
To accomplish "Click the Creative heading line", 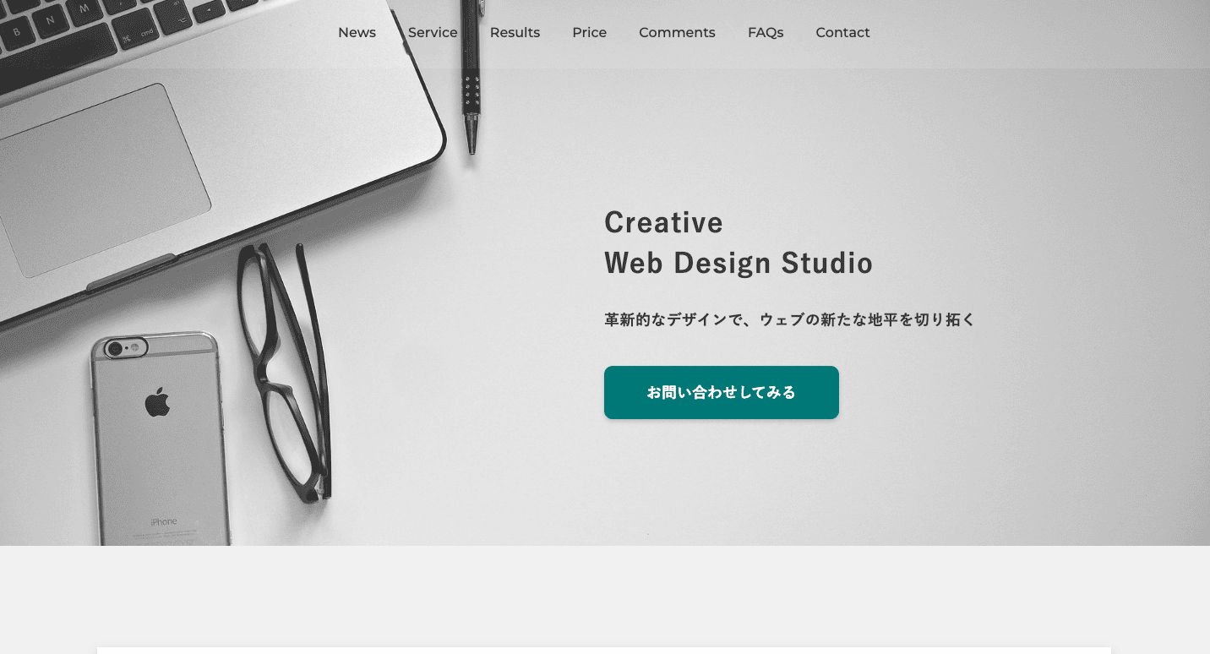I will pos(663,222).
